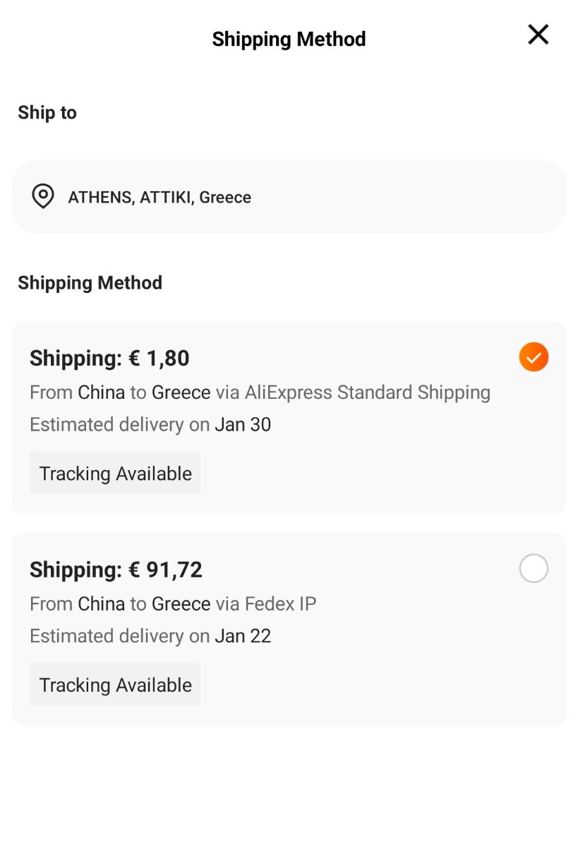Tap estimated delivery on Jan 22
The image size is (578, 847).
coord(150,636)
